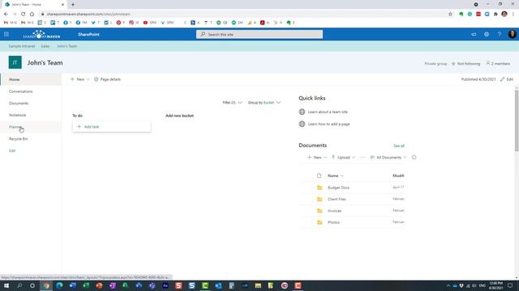Viewport: 519px width, 291px height.
Task: Open the help question mark icon
Action: [500, 34]
